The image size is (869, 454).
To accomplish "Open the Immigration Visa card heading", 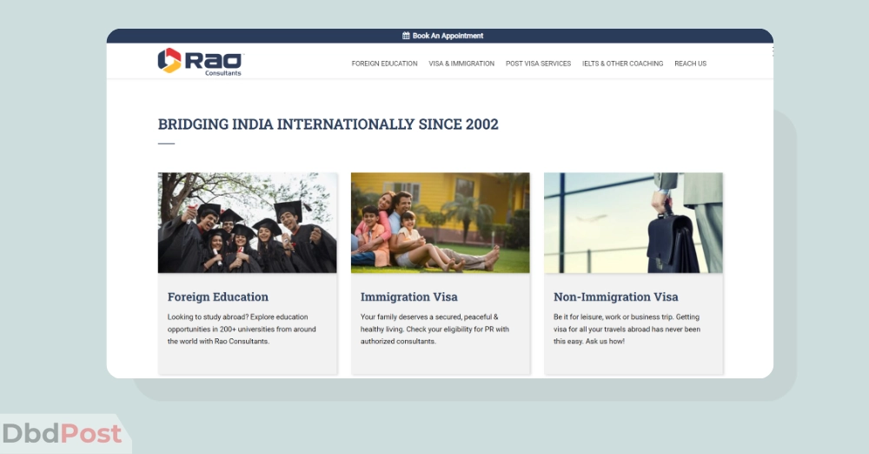I will coord(409,297).
